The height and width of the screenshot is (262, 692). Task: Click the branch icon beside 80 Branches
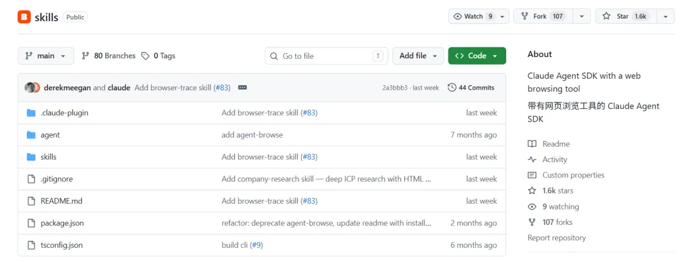pyautogui.click(x=86, y=56)
